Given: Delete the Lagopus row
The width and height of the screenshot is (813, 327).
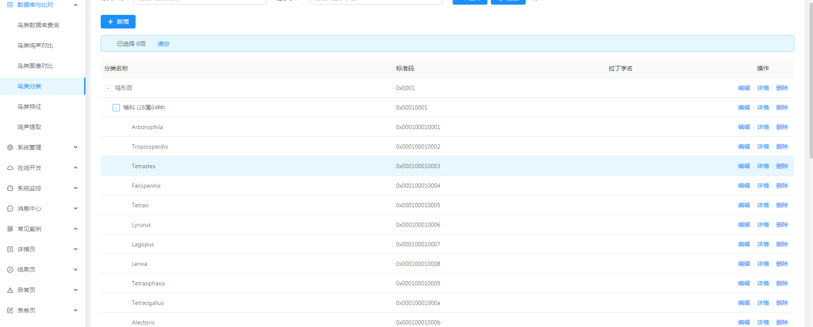Looking at the screenshot, I should pos(782,244).
